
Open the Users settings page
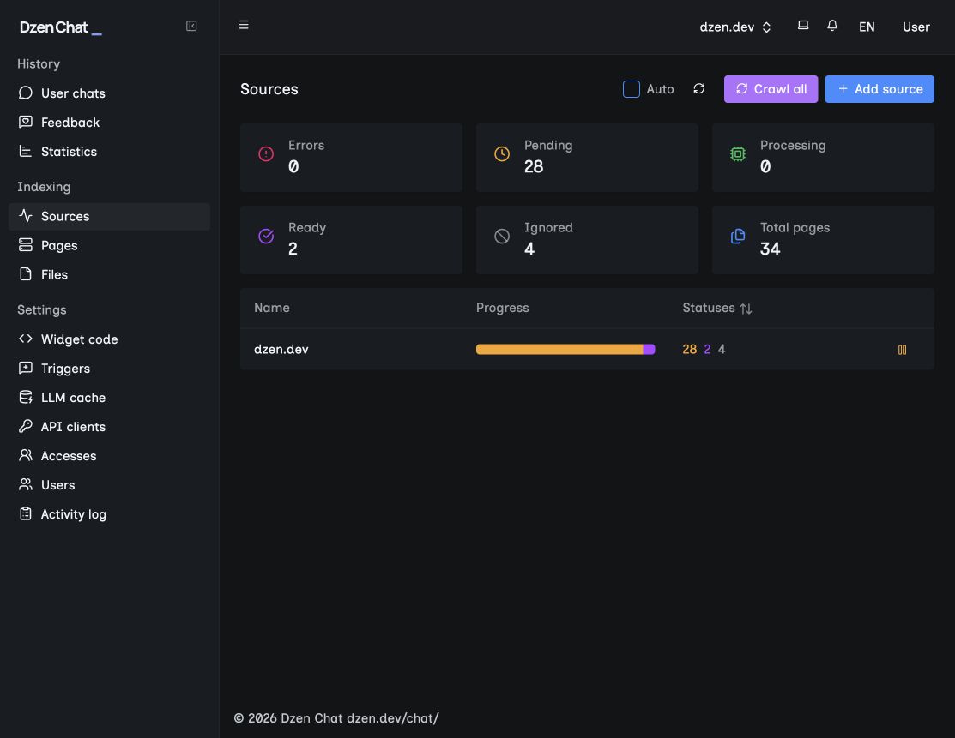tap(110, 485)
